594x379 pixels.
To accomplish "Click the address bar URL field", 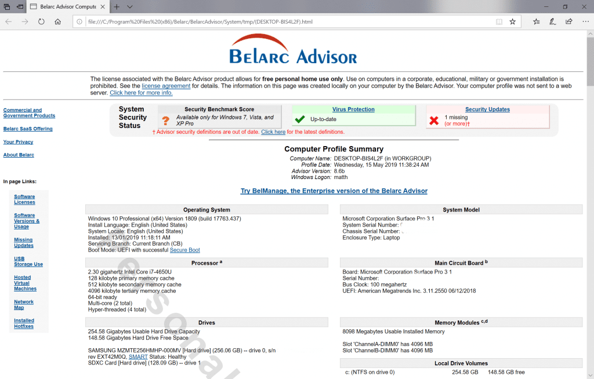I will [x=290, y=21].
